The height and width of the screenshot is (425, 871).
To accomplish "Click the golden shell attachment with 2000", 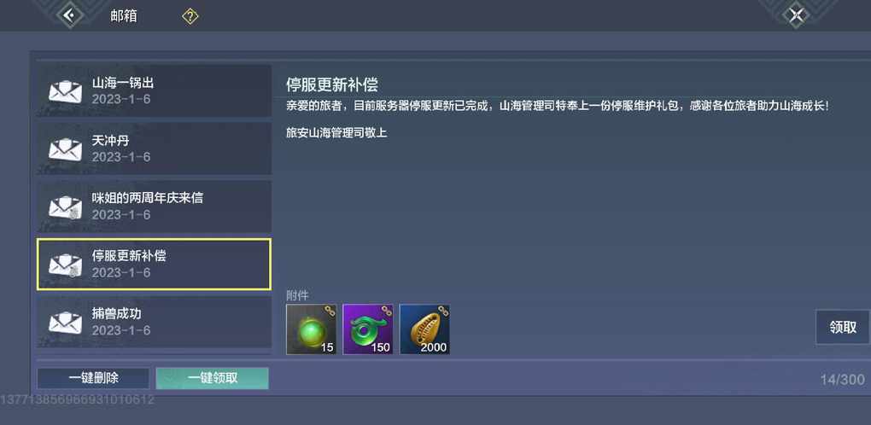I will click(x=425, y=329).
